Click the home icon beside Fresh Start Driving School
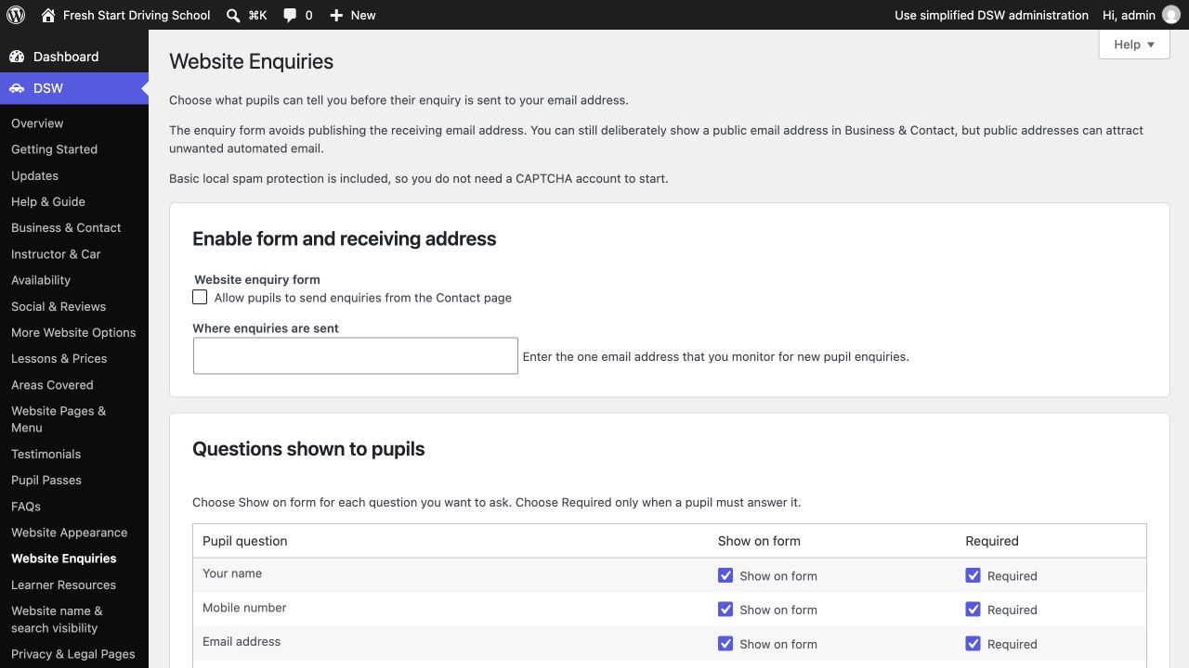 pos(48,15)
